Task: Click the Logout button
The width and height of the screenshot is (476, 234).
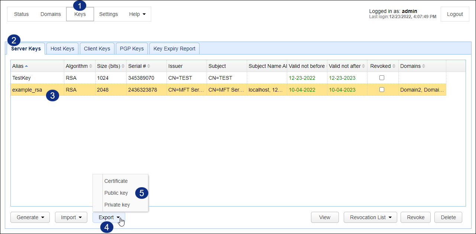Action: pos(455,14)
